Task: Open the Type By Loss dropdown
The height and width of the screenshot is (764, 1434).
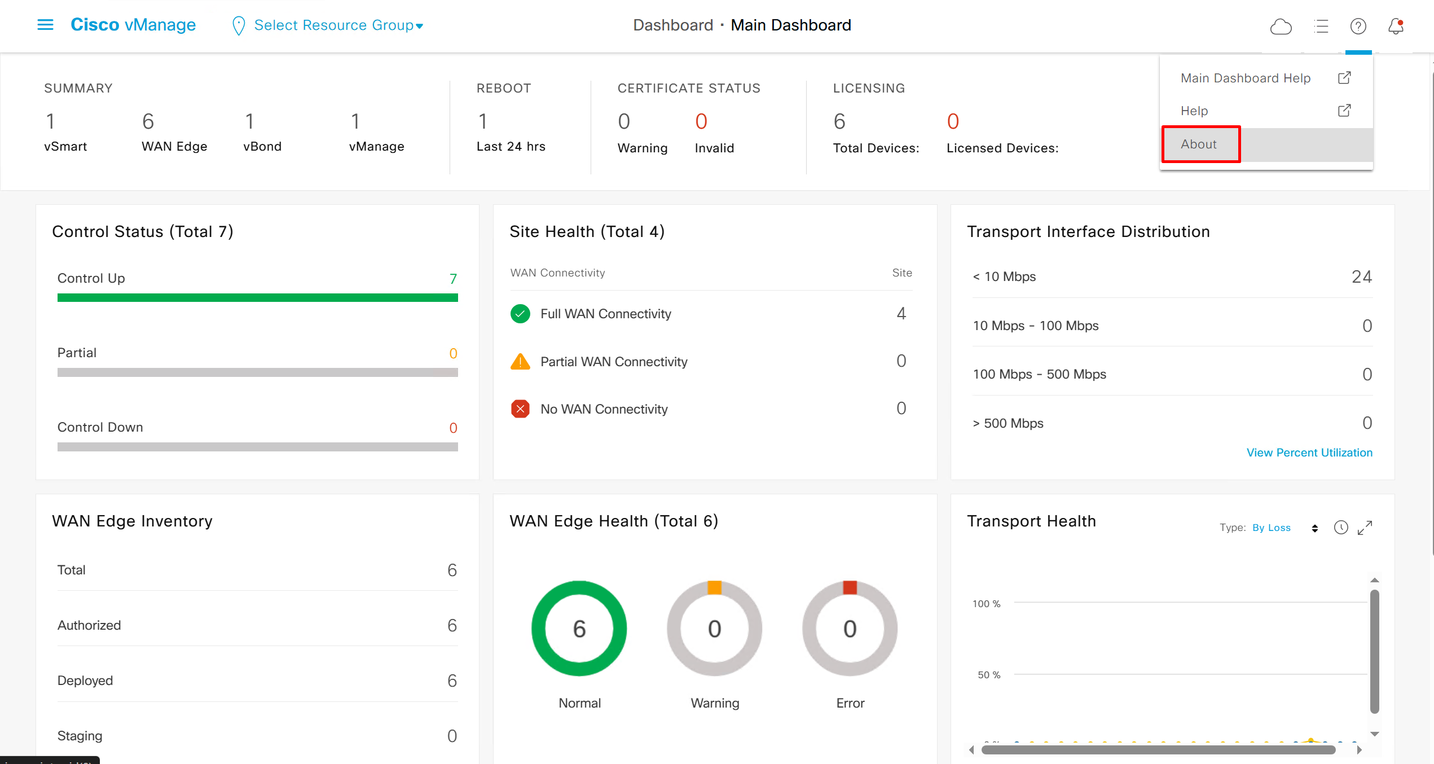Action: [x=1272, y=528]
